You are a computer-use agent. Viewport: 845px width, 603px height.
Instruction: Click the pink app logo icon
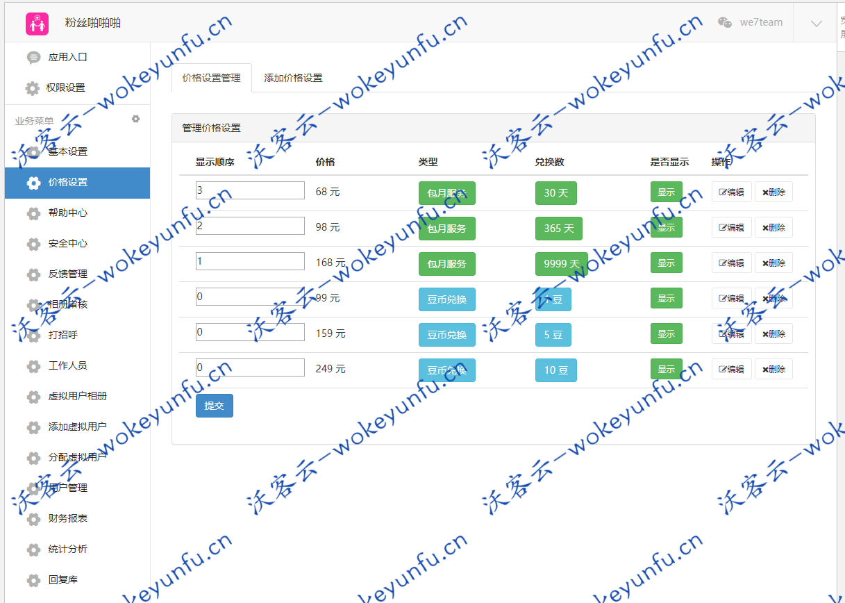tap(37, 24)
